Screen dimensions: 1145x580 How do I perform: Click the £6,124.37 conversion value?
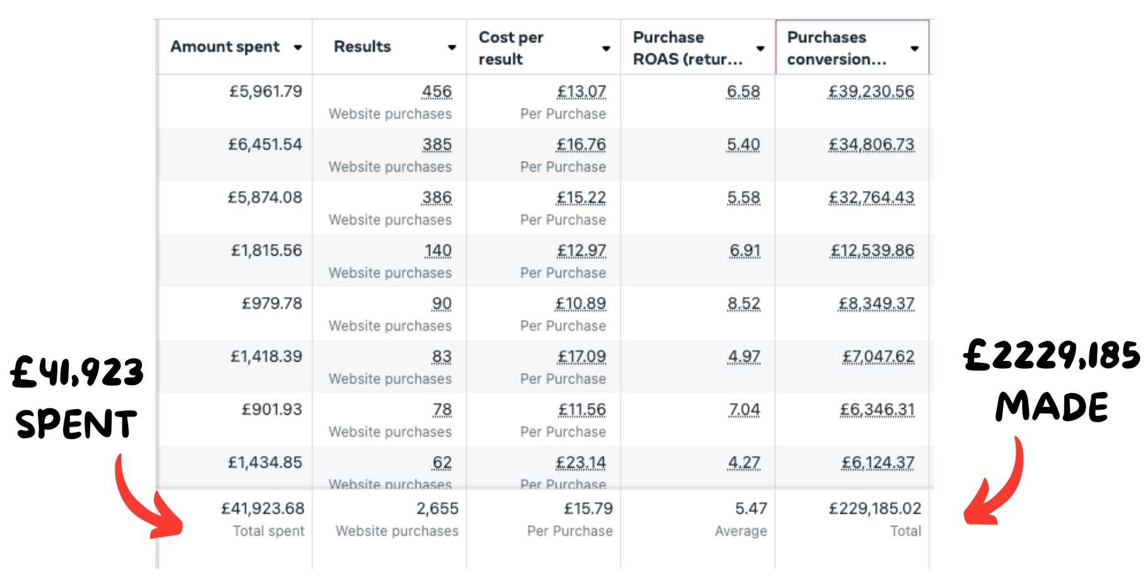(x=878, y=463)
